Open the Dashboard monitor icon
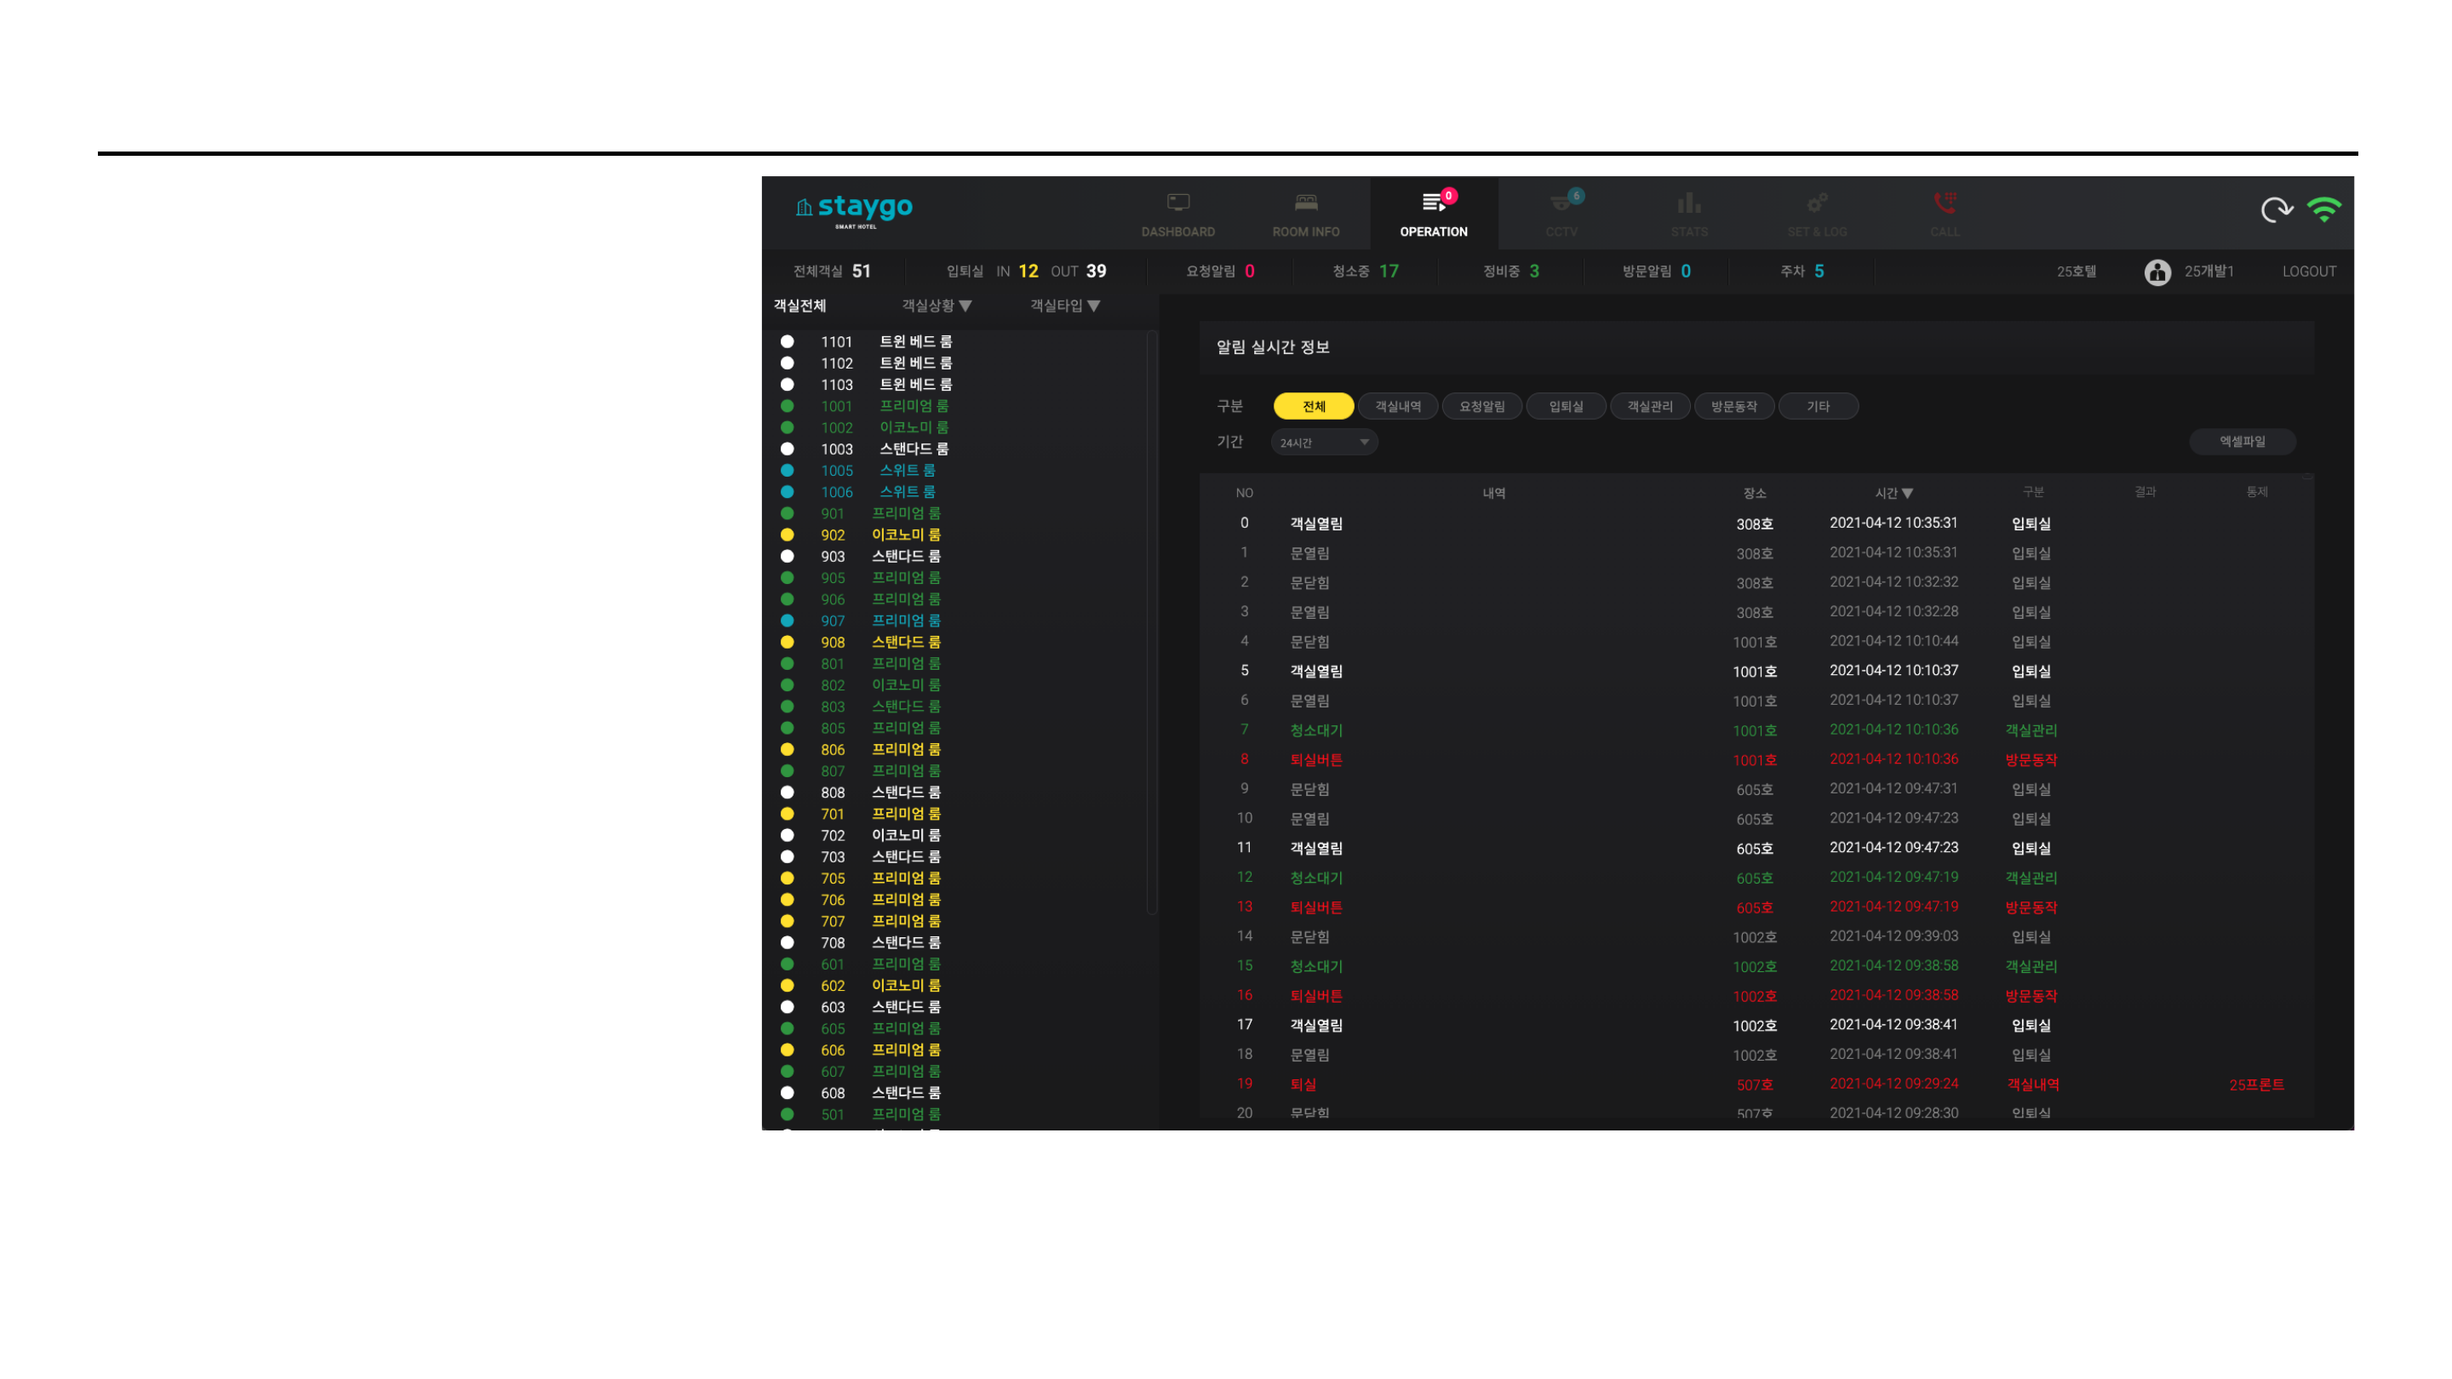The image size is (2452, 1379). coord(1177,203)
